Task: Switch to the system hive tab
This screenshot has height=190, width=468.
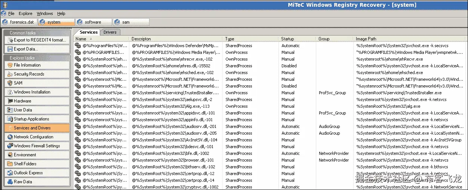Action: (56, 22)
